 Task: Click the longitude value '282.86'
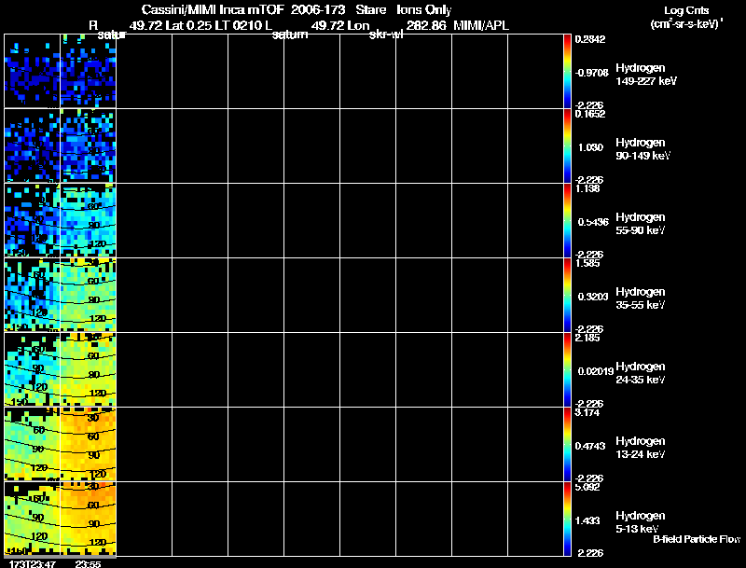click(426, 26)
